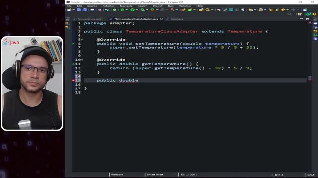Toggle Block Selection mode icon

click(237, 10)
